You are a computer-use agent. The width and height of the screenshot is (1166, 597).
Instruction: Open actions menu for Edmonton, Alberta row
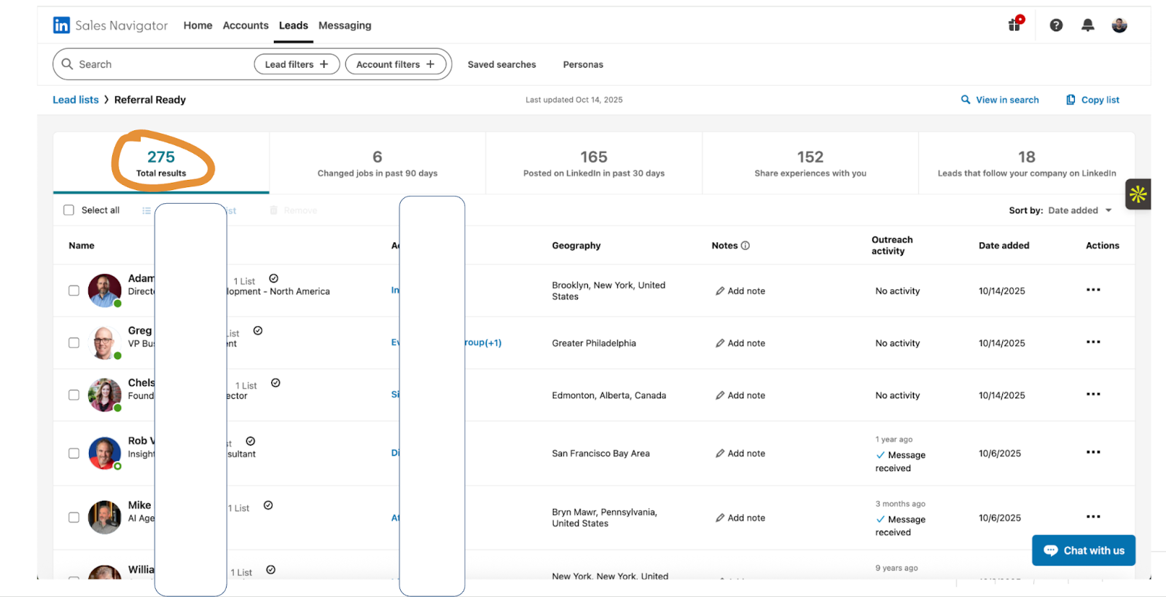click(1093, 395)
